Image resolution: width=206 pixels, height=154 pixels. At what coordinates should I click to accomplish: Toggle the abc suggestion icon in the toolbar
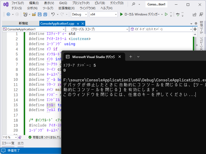click(x=178, y=15)
